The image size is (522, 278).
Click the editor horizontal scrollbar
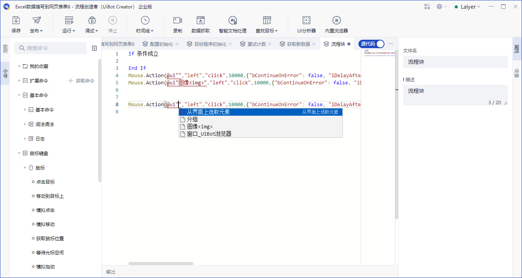(161, 263)
